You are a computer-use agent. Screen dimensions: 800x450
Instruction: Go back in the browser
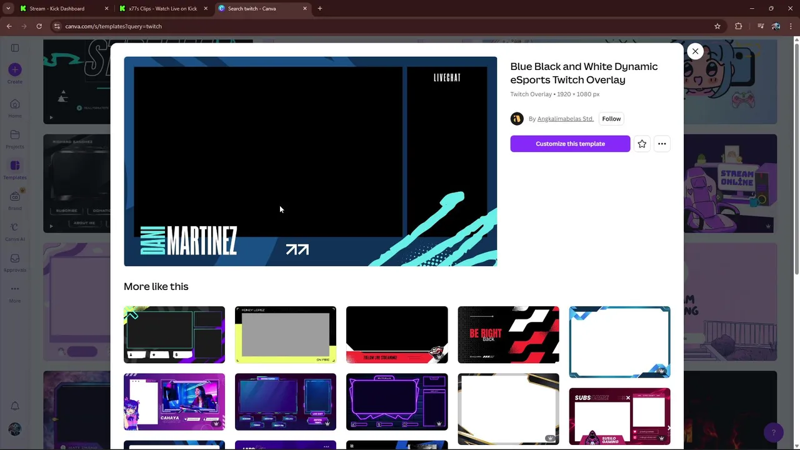point(9,26)
